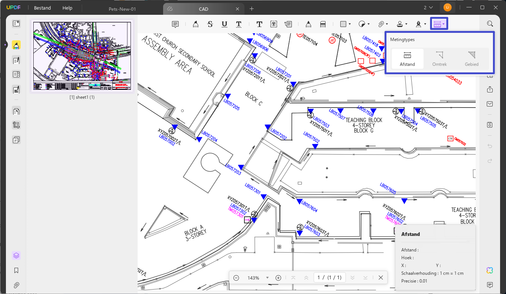The width and height of the screenshot is (506, 294).
Task: Add a new tab with plus button
Action: (252, 9)
